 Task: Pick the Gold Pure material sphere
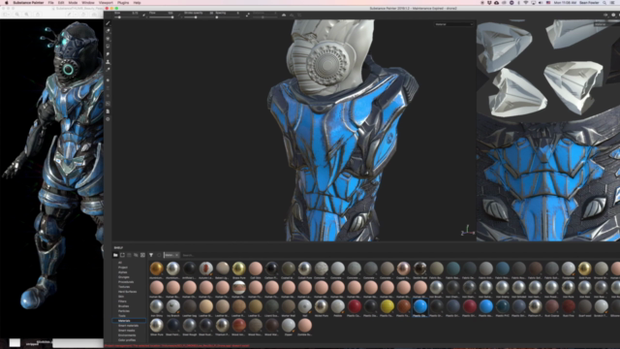click(584, 269)
